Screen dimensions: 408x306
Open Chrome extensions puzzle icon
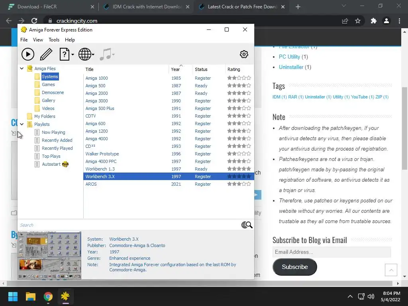coord(374,21)
